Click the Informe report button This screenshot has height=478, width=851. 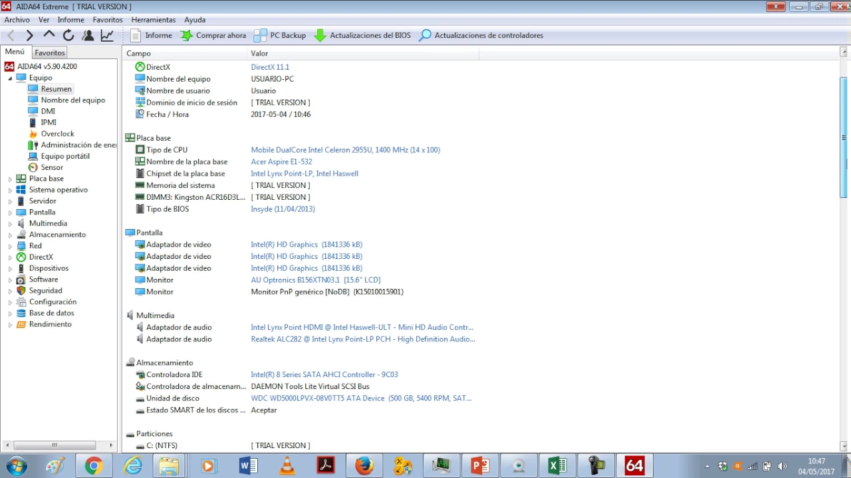151,35
